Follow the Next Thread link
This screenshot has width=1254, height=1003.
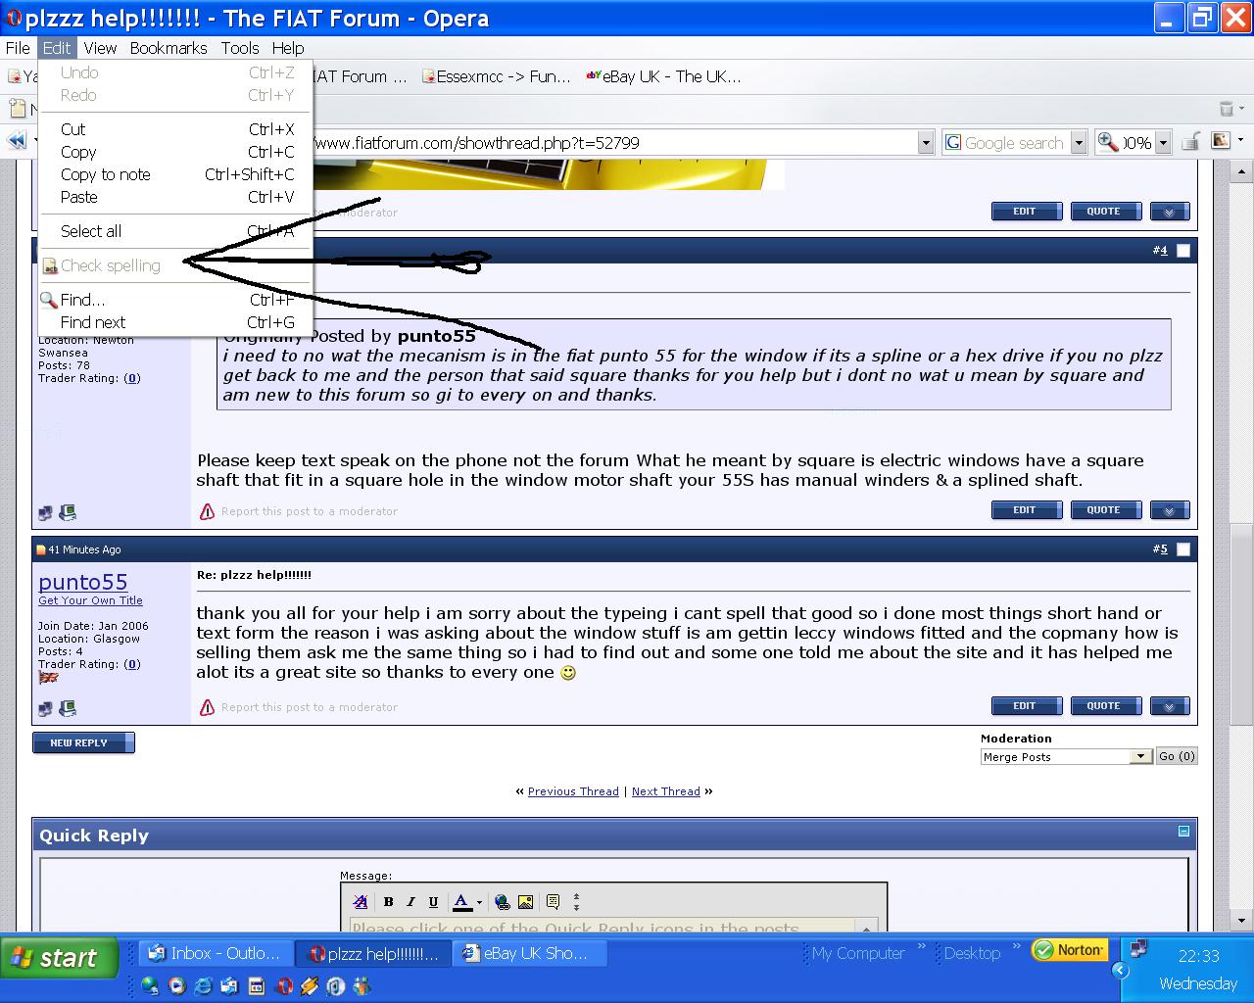pos(665,791)
